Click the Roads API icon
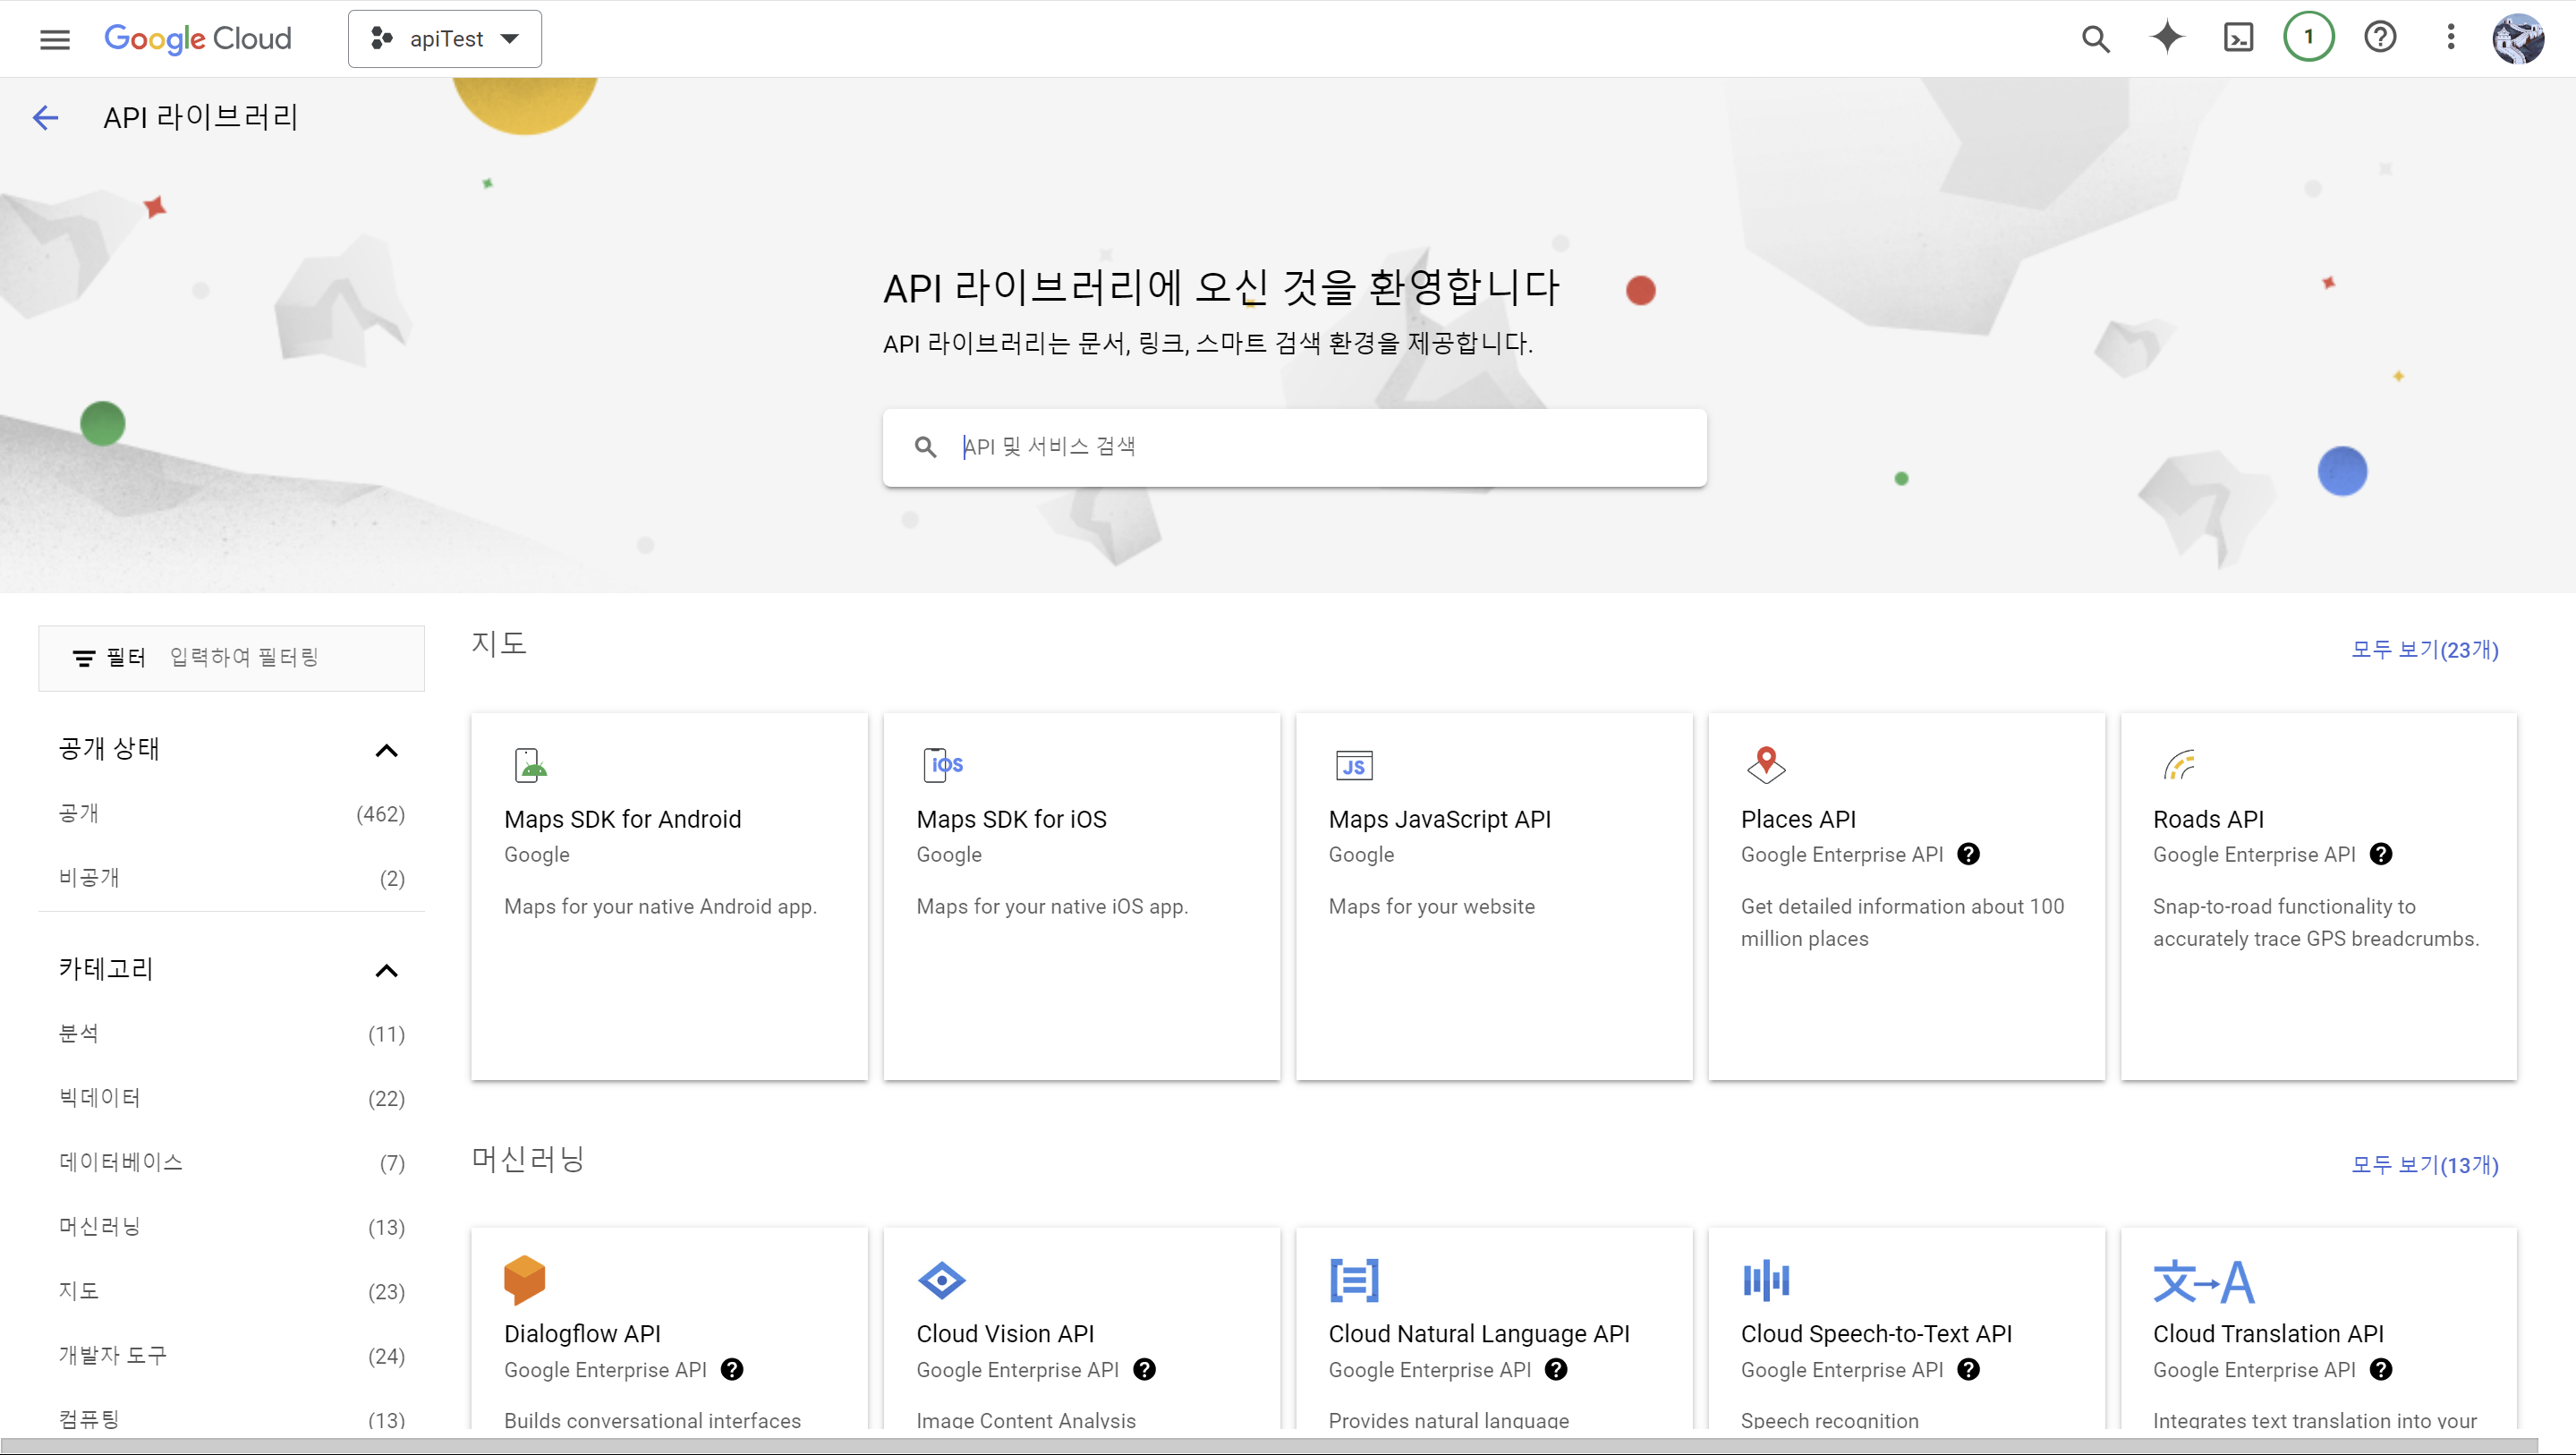The width and height of the screenshot is (2576, 1455). coord(2179,765)
